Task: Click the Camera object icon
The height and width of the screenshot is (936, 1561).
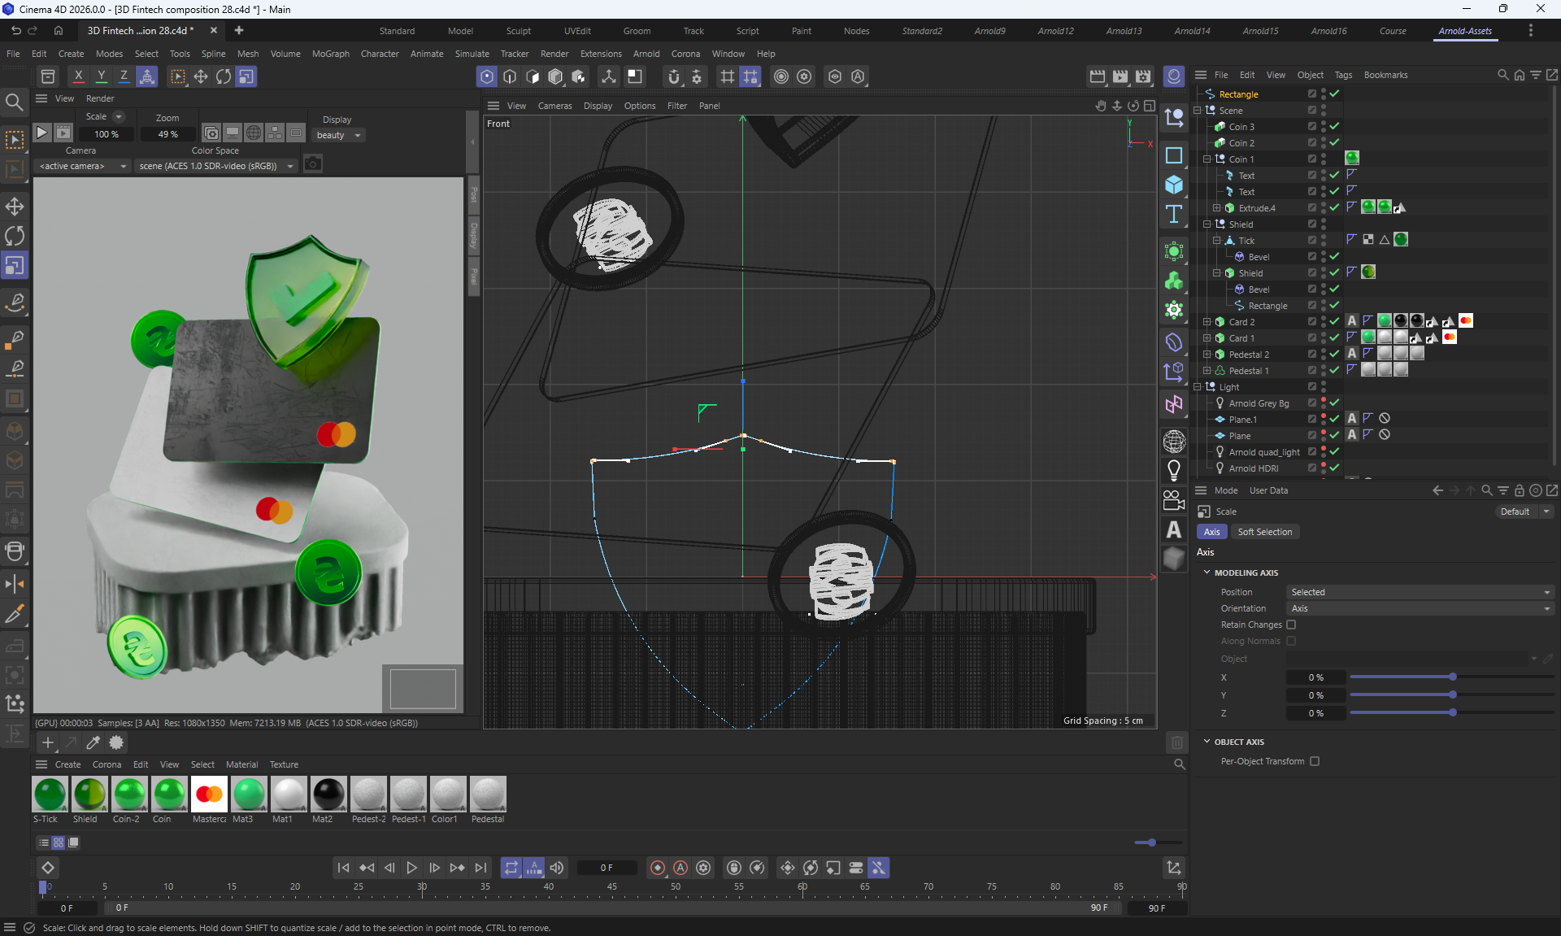Action: click(1173, 500)
